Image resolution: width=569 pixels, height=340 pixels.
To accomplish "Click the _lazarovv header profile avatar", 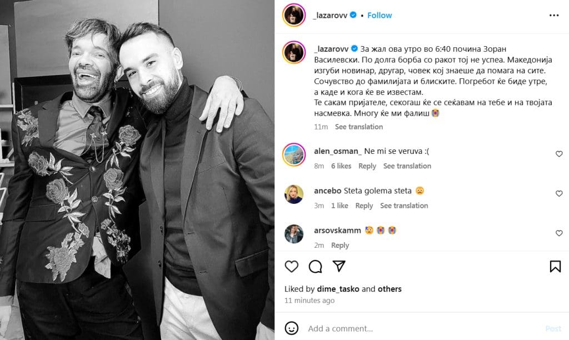I will click(294, 15).
